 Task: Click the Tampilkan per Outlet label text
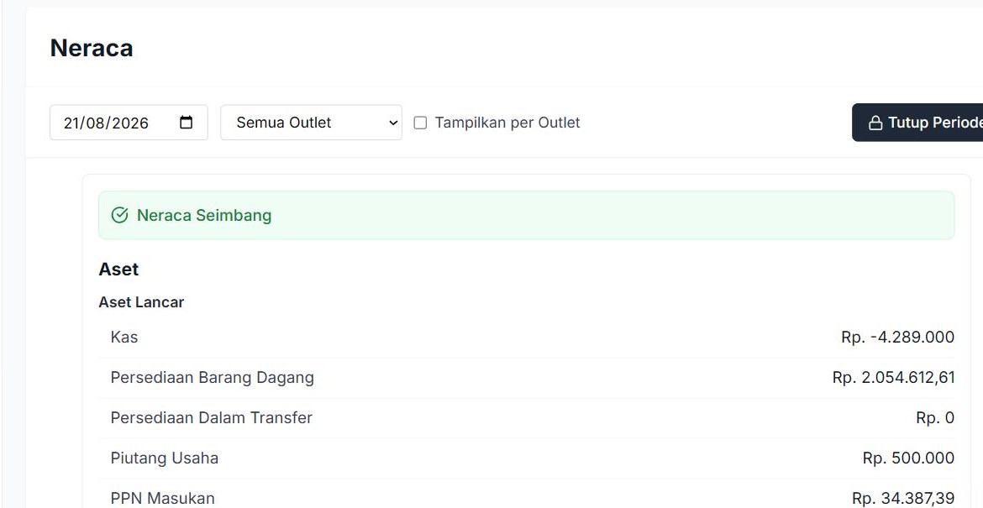point(507,122)
